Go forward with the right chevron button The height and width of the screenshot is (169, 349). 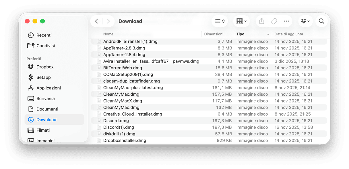point(108,21)
